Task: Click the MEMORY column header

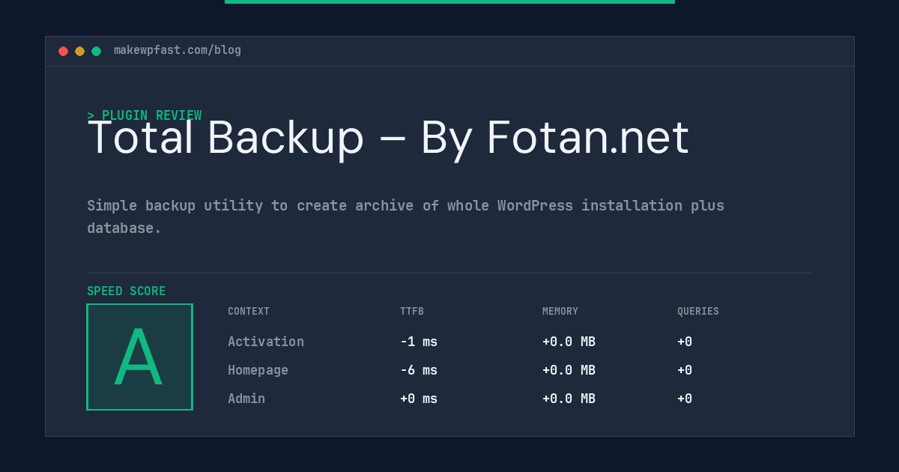Action: tap(560, 312)
